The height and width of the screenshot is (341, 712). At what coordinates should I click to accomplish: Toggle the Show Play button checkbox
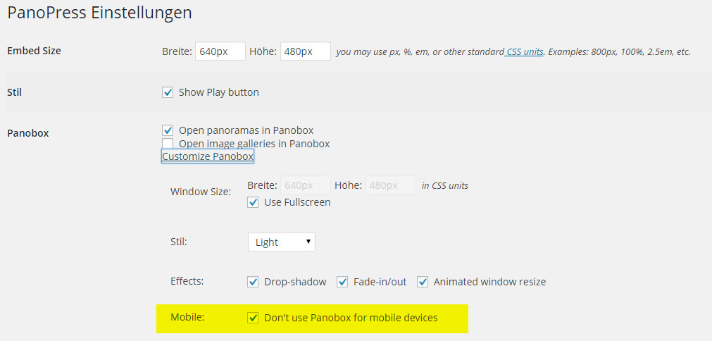(168, 92)
